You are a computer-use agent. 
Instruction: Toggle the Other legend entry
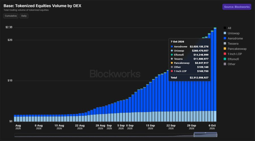[x=229, y=64]
